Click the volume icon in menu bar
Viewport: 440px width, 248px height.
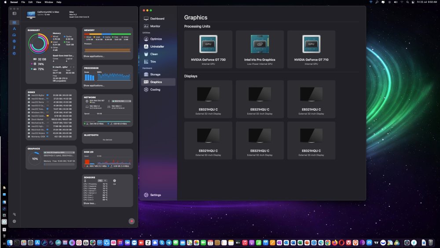point(396,2)
